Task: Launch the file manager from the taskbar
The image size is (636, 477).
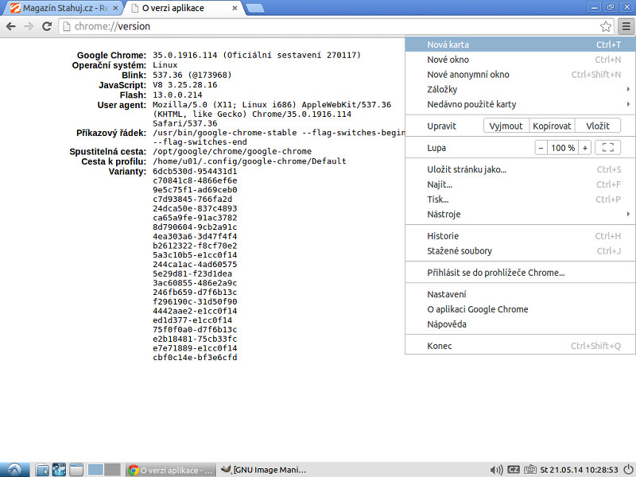Action: pos(42,470)
